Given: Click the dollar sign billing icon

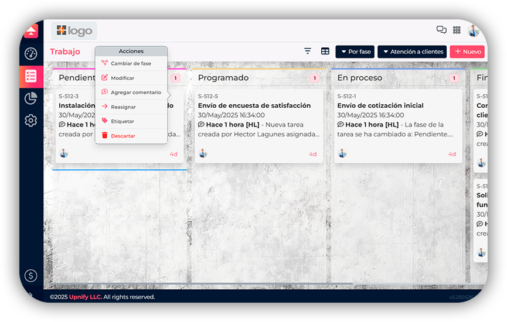Looking at the screenshot, I should [31, 275].
